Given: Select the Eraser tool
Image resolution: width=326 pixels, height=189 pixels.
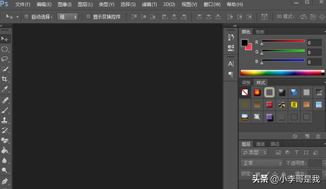Looking at the screenshot, I should click(5, 140).
